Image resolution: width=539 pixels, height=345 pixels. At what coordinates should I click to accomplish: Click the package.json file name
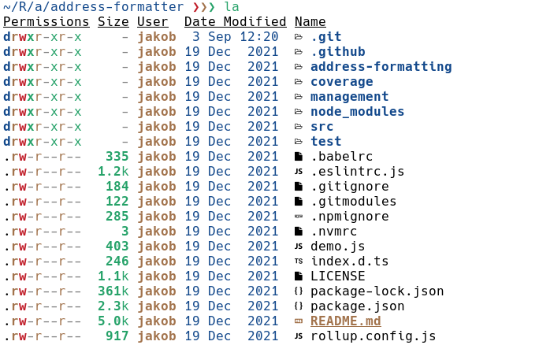358,306
